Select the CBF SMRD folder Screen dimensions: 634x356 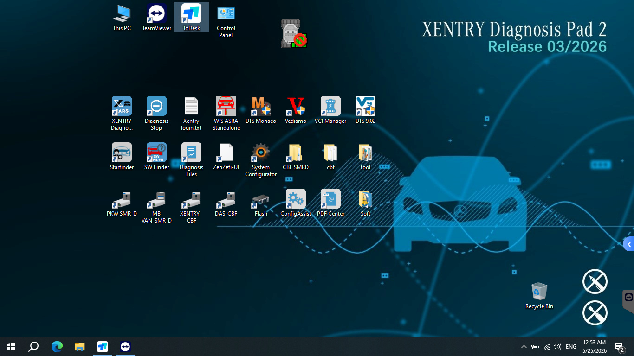click(296, 157)
